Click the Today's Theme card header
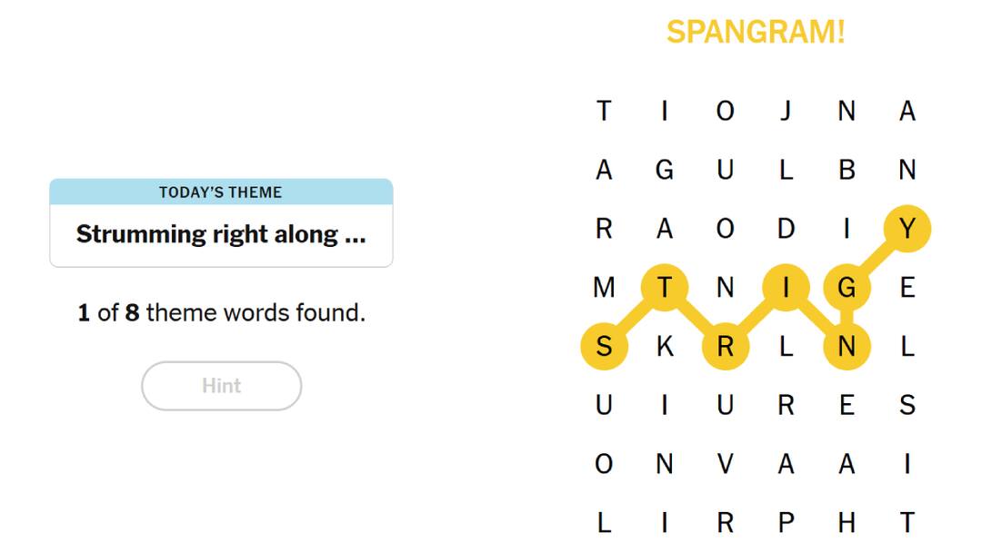 pyautogui.click(x=221, y=192)
